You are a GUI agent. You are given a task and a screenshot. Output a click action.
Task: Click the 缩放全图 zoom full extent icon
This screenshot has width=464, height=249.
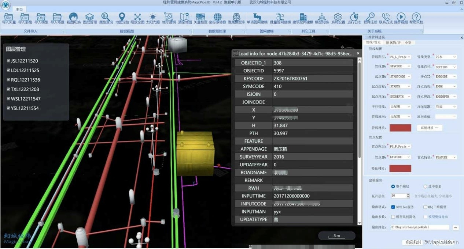[x=137, y=17]
